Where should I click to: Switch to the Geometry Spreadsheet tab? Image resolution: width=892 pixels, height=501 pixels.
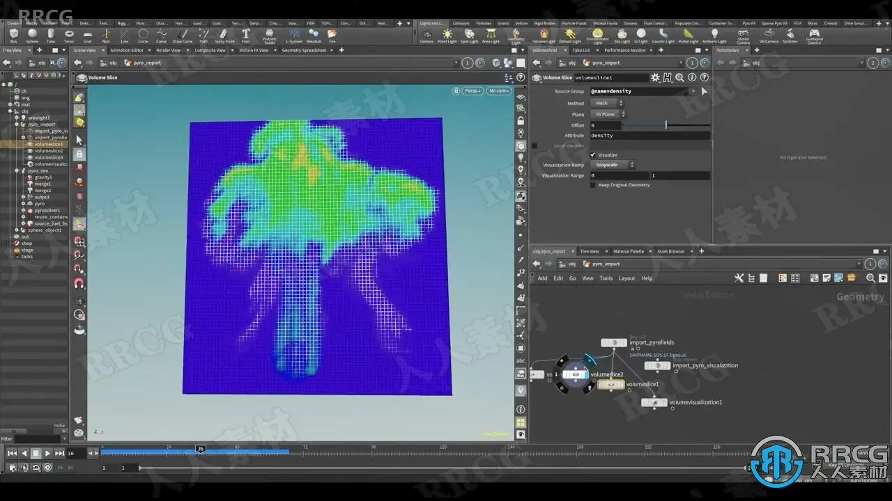pyautogui.click(x=304, y=50)
